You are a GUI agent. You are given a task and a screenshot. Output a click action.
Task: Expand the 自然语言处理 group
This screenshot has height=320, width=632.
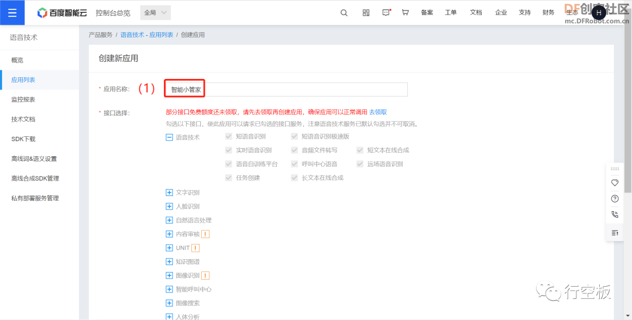pos(169,221)
